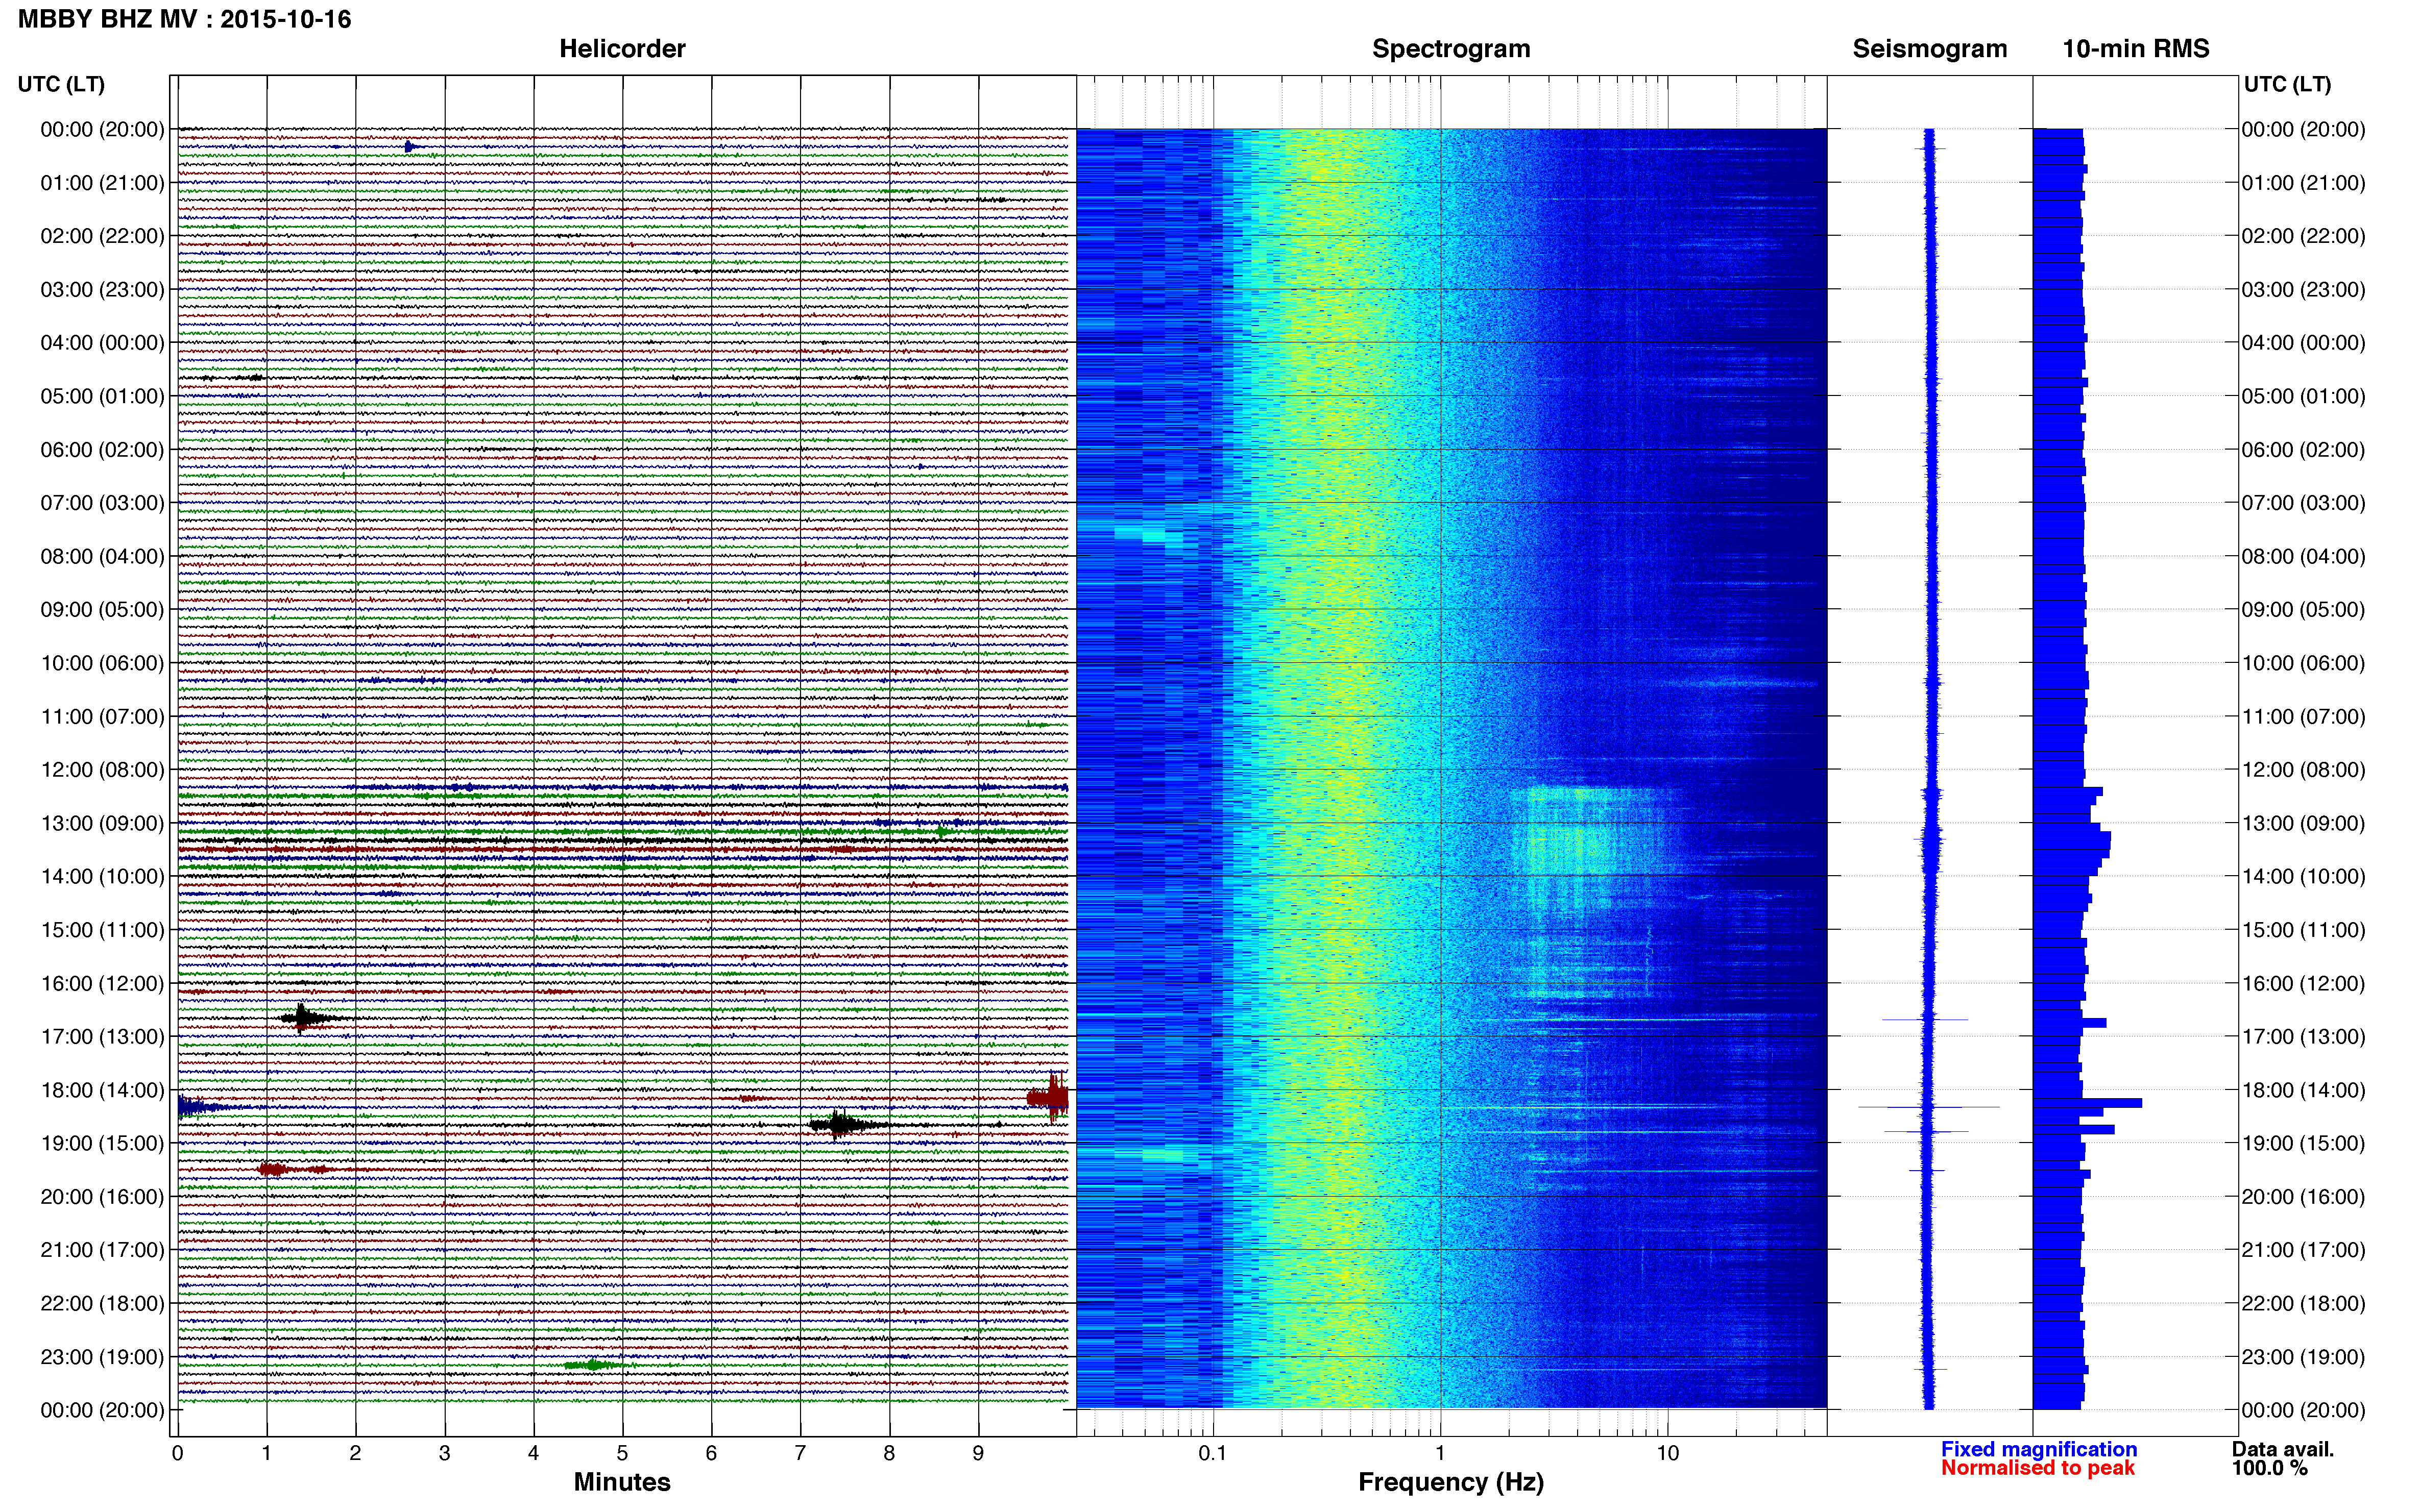Click the left '05:00 (01:00)' time label
This screenshot has width=2420, height=1512.
pos(102,396)
